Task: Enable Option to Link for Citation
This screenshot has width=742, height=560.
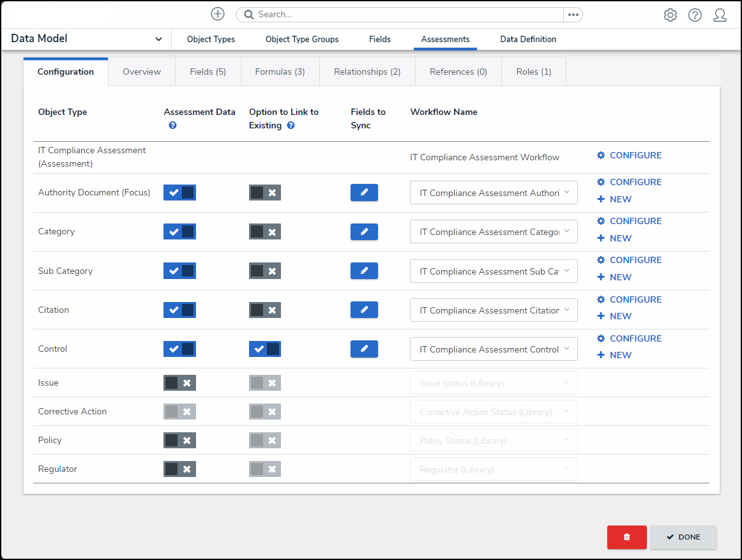Action: pyautogui.click(x=264, y=310)
